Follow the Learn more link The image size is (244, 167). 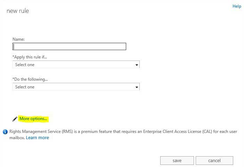pyautogui.click(x=37, y=138)
